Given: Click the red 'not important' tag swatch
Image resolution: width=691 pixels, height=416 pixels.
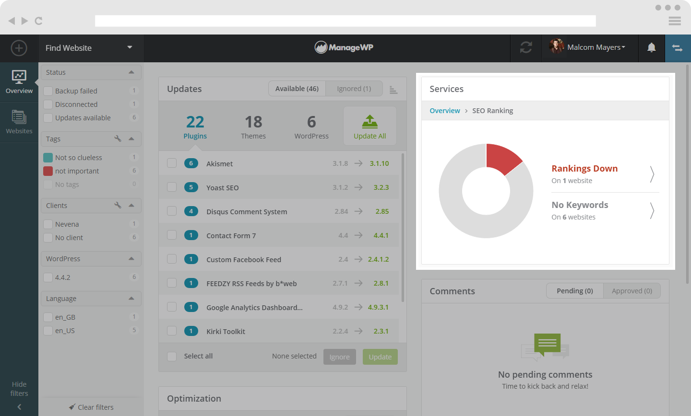Looking at the screenshot, I should tap(48, 171).
